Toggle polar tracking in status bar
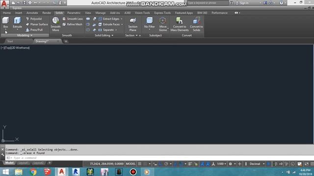 [166, 164]
